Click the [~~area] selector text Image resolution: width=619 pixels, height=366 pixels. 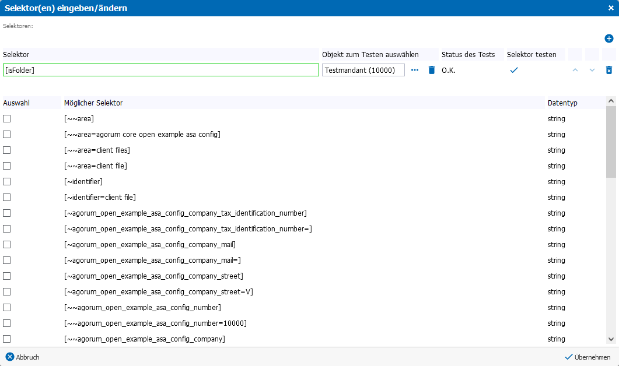[x=79, y=119]
